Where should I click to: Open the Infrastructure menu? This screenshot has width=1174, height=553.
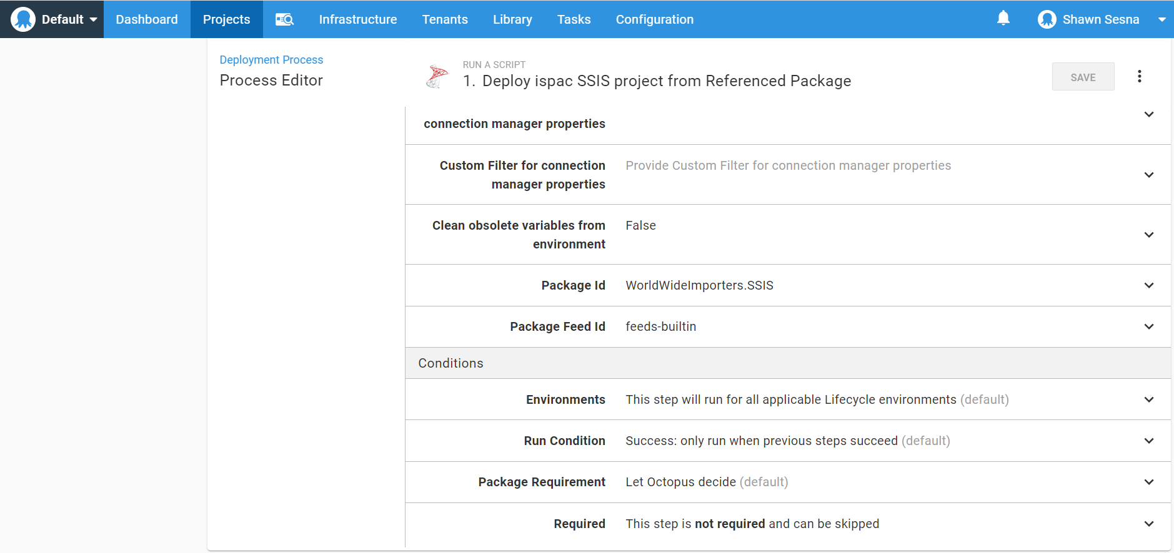pyautogui.click(x=357, y=19)
